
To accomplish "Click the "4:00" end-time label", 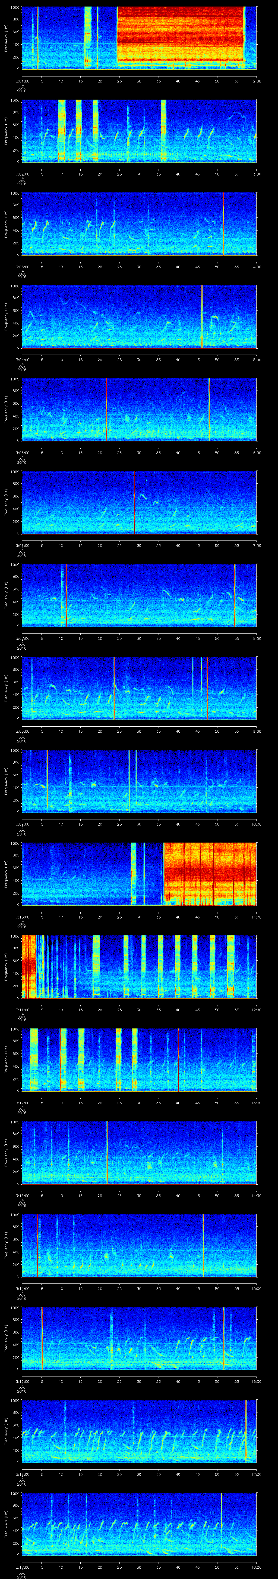I will [257, 267].
